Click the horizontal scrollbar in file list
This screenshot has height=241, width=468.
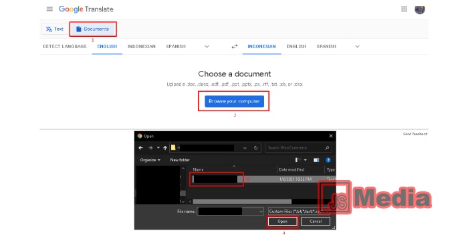(x=242, y=202)
